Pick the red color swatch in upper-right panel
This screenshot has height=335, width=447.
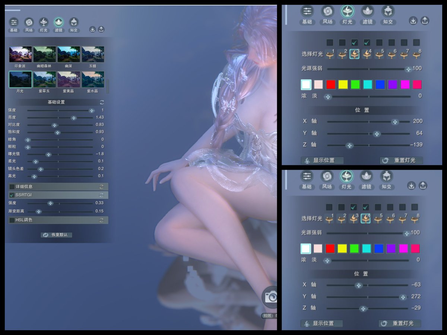pyautogui.click(x=331, y=84)
